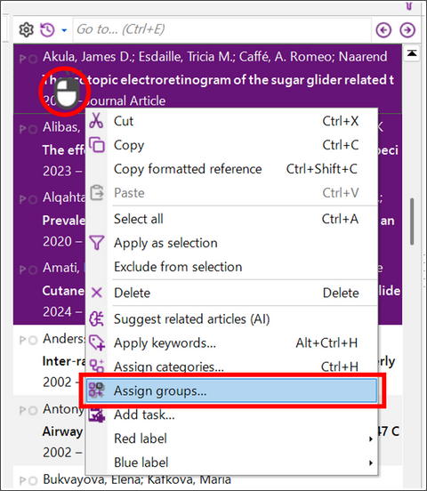The image size is (427, 491).
Task: Open the settings gear icon
Action: (x=27, y=30)
